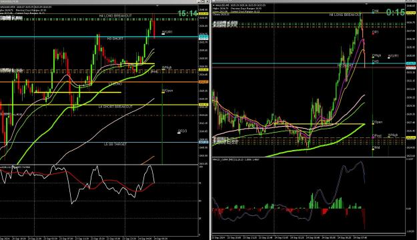Select the H4 LONG BREAKOUT label on left chart
Screen dimensions: 417x240
tap(115, 16)
